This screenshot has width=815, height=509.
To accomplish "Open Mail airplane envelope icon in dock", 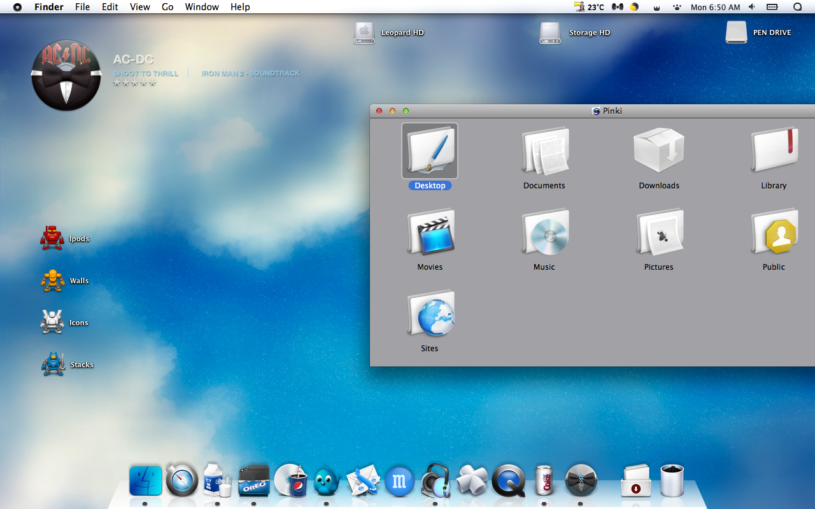I will point(363,480).
